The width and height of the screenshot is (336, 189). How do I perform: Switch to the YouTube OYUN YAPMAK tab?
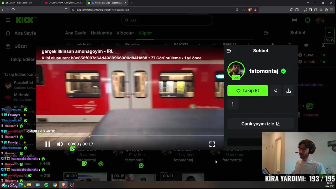point(64,3)
